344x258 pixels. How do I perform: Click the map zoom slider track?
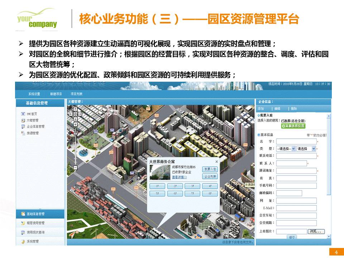pyautogui.click(x=75, y=147)
